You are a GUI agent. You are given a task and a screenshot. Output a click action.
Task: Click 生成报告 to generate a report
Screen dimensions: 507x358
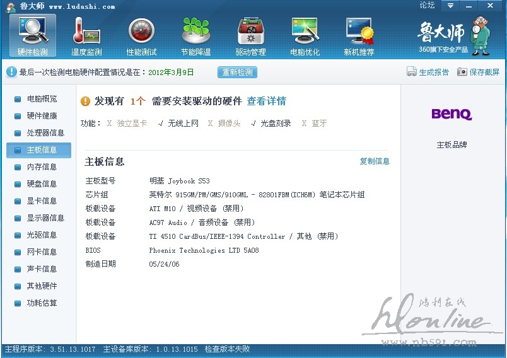pos(434,72)
